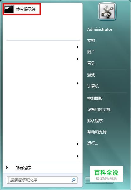Click the magnifier search icon
The width and height of the screenshot is (131, 190).
click(x=73, y=180)
